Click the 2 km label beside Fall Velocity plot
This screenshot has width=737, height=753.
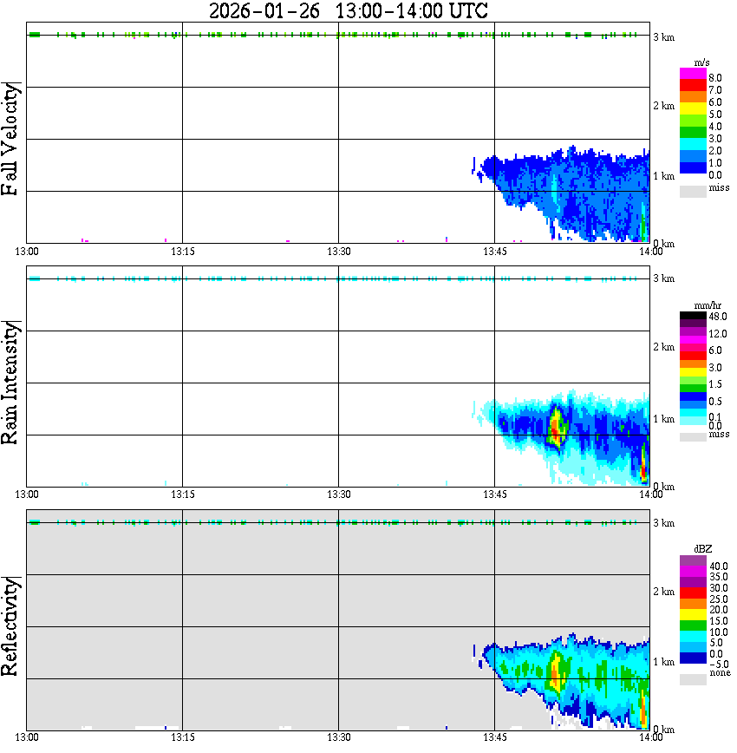tap(663, 106)
